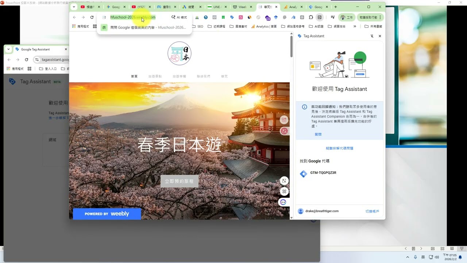This screenshot has height=263, width=467.
Task: Show hidden system tray icons
Action: (x=408, y=257)
